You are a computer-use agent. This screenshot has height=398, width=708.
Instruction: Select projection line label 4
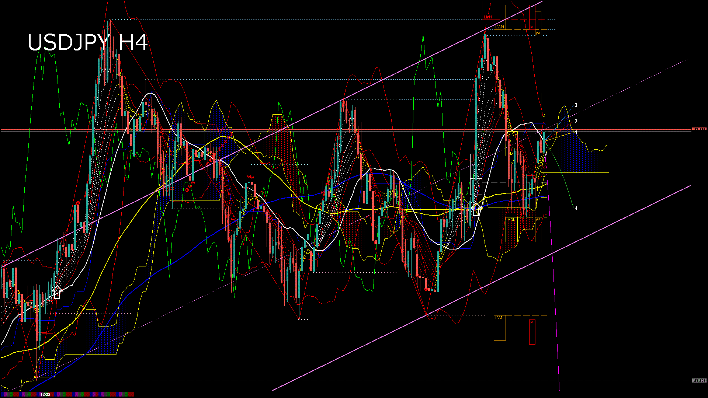[x=576, y=208]
